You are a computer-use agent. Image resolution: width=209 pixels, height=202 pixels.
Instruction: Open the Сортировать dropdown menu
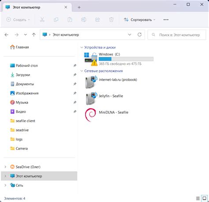[139, 19]
